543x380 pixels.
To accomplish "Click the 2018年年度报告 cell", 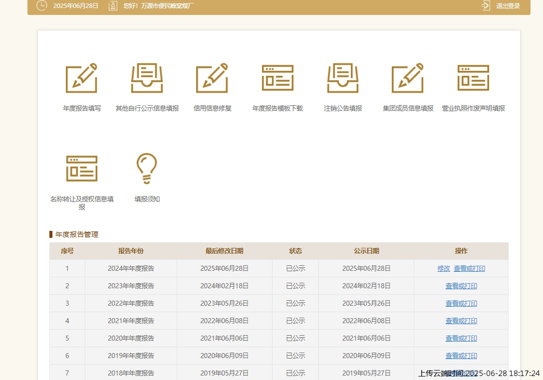I will (131, 373).
